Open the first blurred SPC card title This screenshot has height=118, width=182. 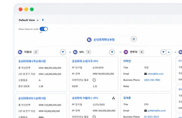[x=85, y=61]
